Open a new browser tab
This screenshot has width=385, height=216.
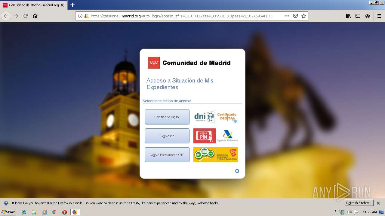tap(72, 5)
